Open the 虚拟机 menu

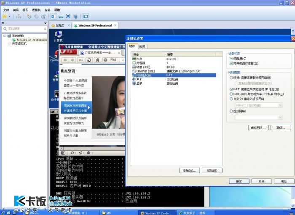[x=36, y=10]
